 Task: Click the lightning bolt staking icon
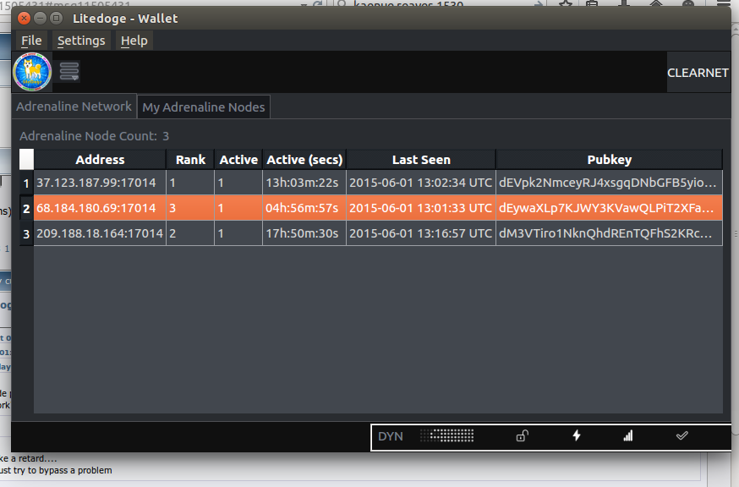576,435
